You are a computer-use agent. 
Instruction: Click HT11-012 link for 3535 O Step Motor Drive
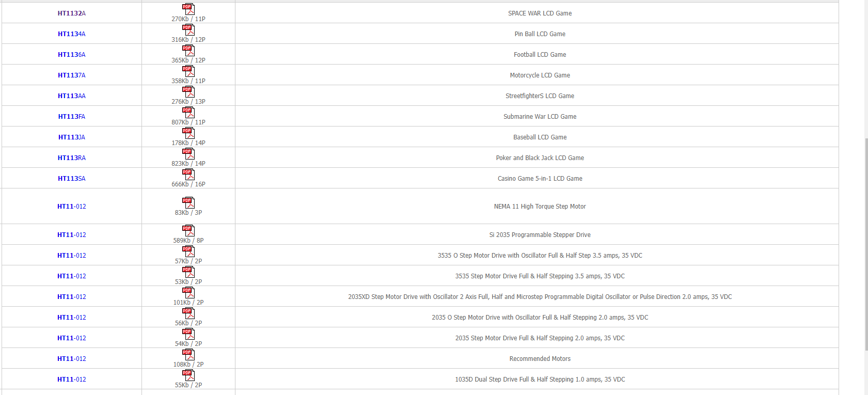pyautogui.click(x=72, y=256)
